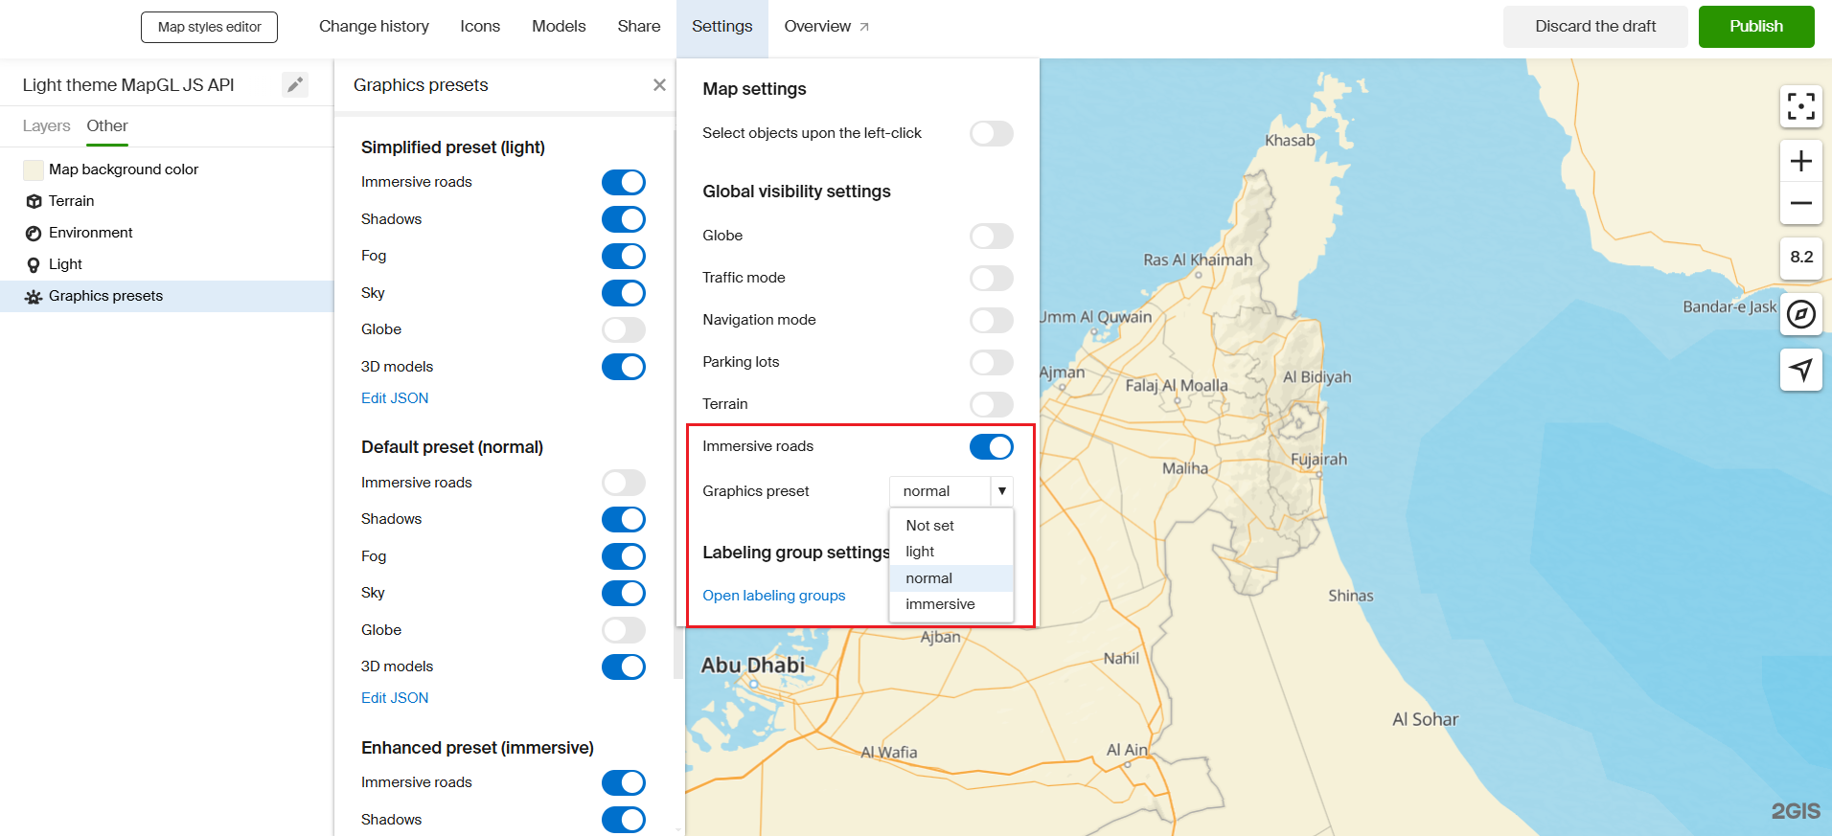Click the Publish button
This screenshot has height=836, width=1832.
[x=1755, y=27]
